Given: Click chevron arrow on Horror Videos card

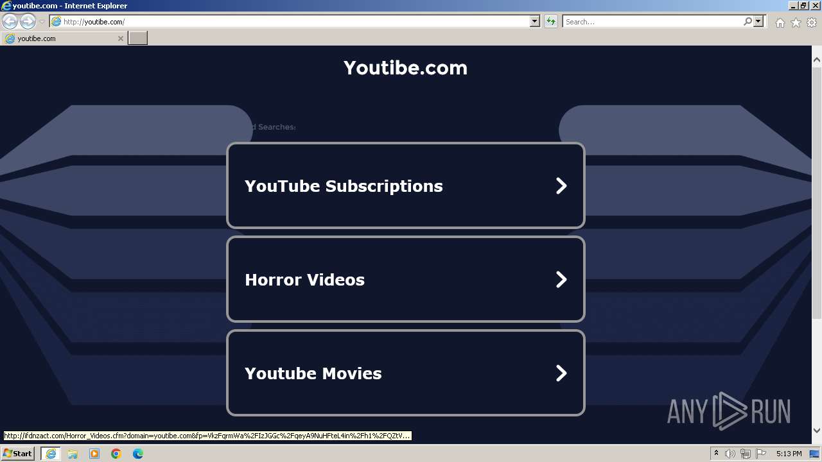Looking at the screenshot, I should tap(561, 279).
